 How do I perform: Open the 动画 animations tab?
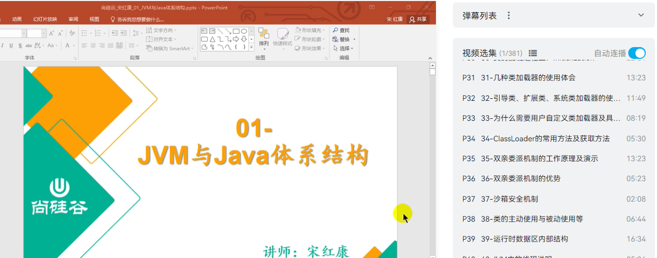pos(17,19)
